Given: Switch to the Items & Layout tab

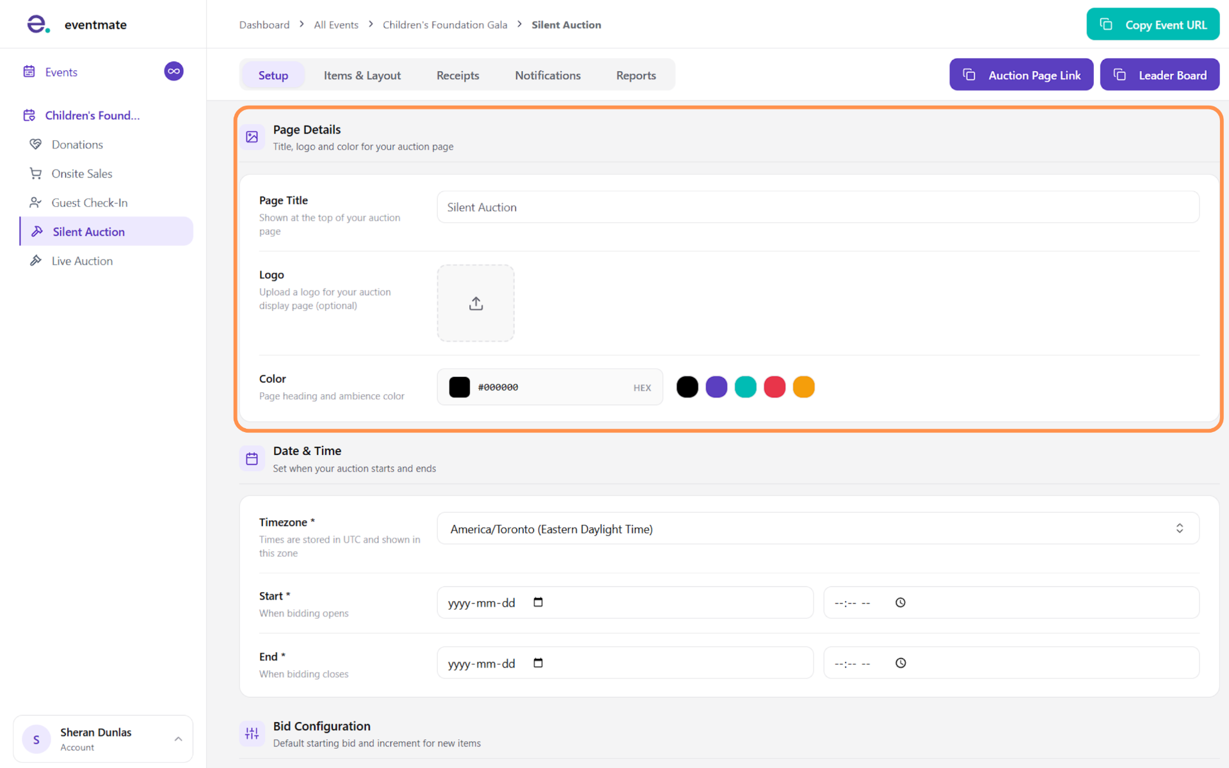Looking at the screenshot, I should 362,75.
